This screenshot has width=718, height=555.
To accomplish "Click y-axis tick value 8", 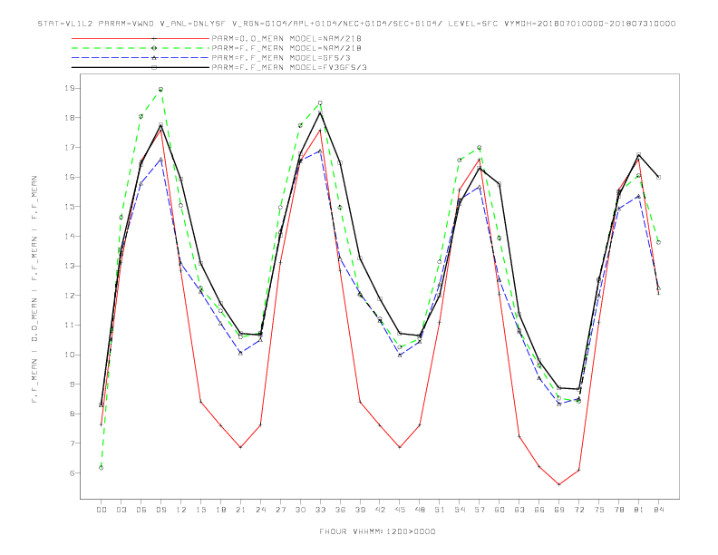I will pyautogui.click(x=73, y=414).
